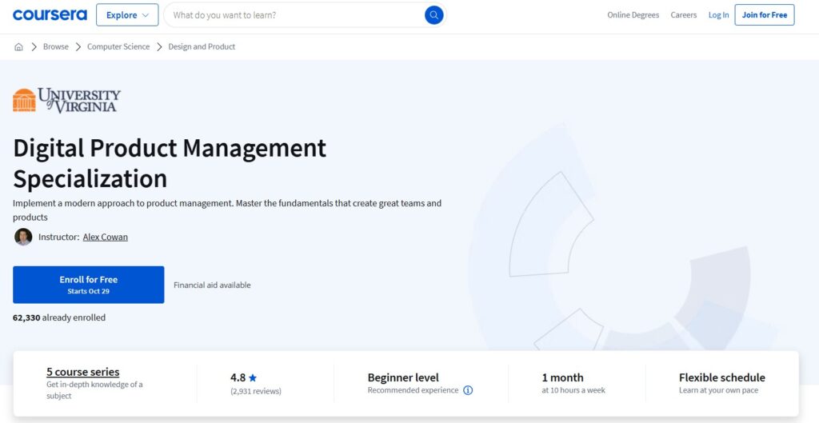Click the blue rating star icon
819x423 pixels.
pyautogui.click(x=253, y=377)
